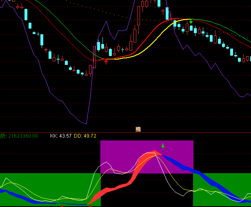Image resolution: width=251 pixels, height=207 pixels.
Task: Click the blue band descending inside purple zone
Action: [x=178, y=164]
